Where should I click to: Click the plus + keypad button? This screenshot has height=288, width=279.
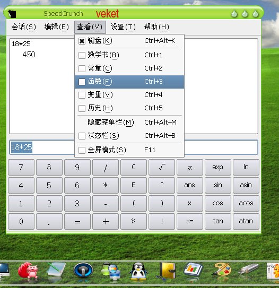pyautogui.click(x=106, y=221)
